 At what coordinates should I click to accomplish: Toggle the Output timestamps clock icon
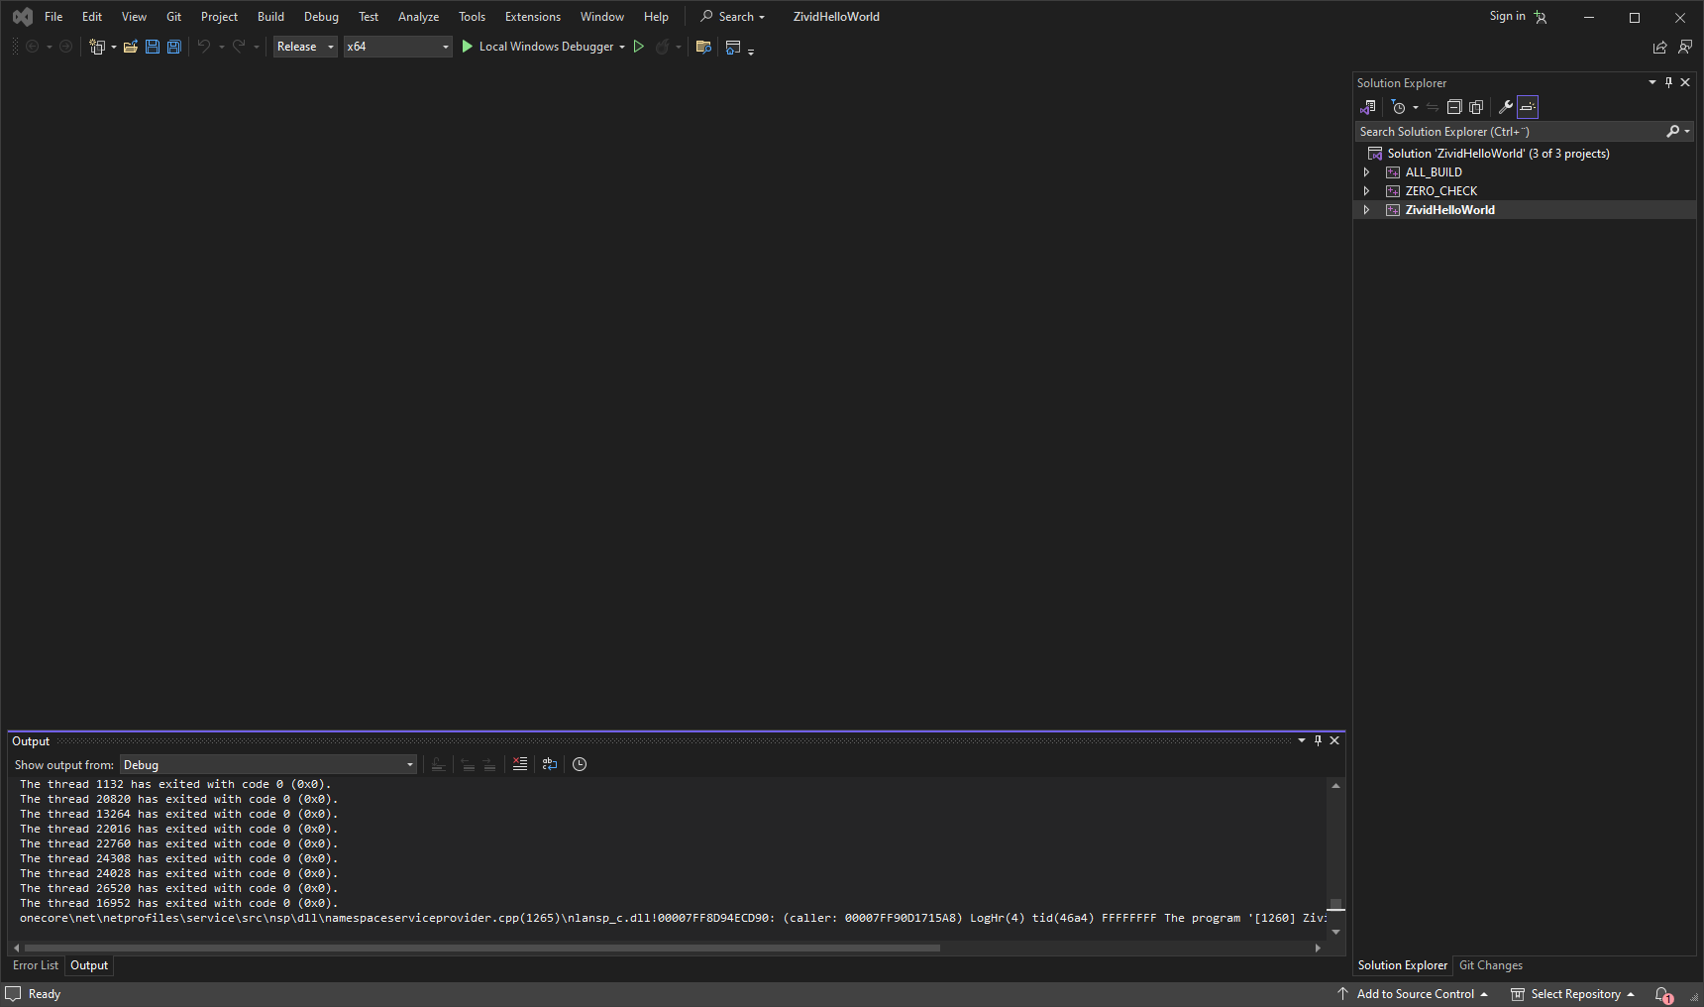[580, 764]
